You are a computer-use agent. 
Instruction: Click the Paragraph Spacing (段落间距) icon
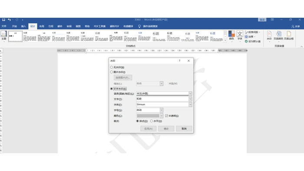pos(246,32)
